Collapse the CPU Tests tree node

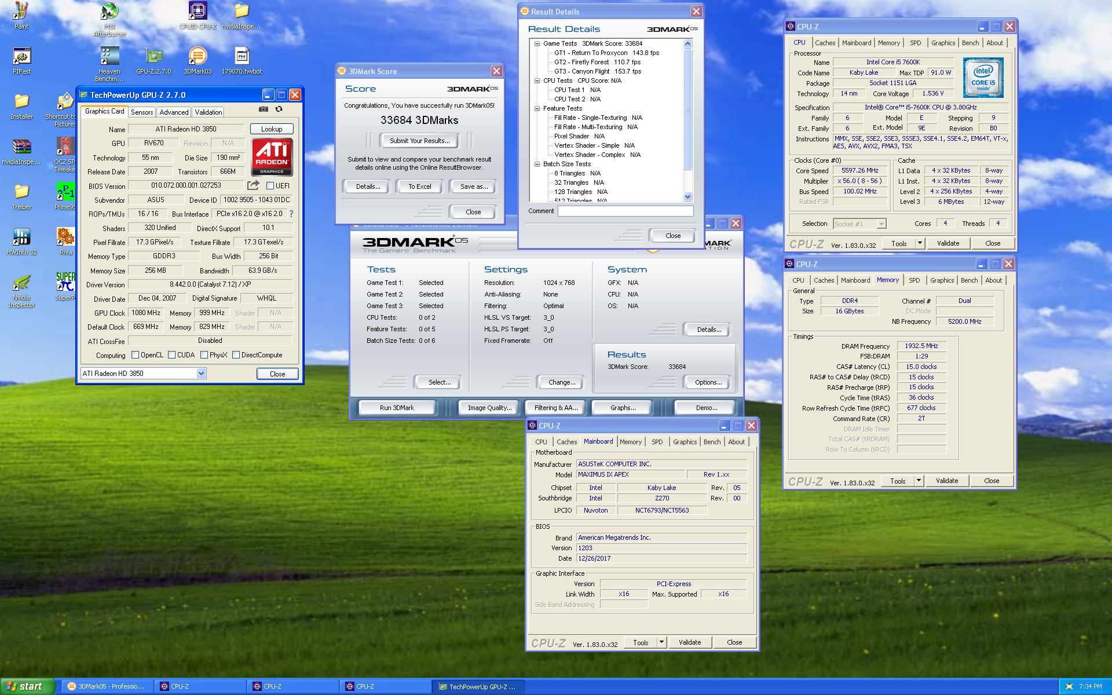coord(537,81)
